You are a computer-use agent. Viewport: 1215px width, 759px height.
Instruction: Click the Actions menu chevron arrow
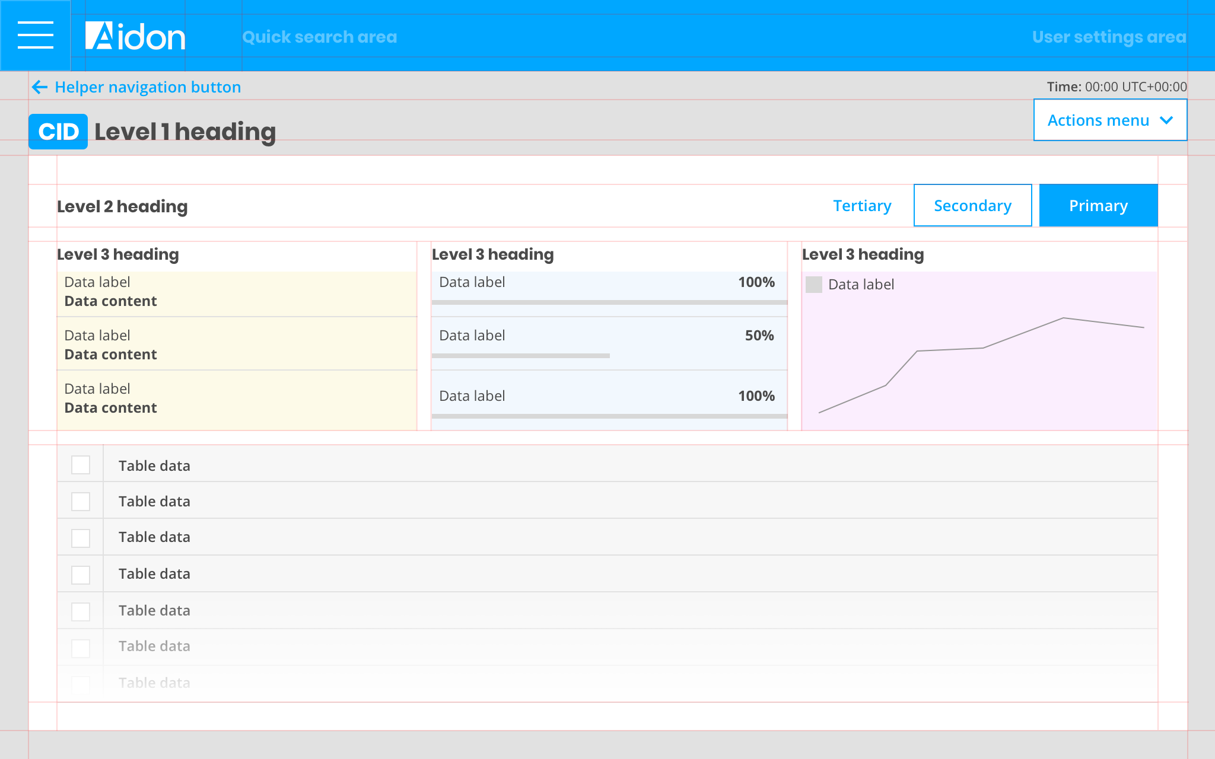point(1166,120)
